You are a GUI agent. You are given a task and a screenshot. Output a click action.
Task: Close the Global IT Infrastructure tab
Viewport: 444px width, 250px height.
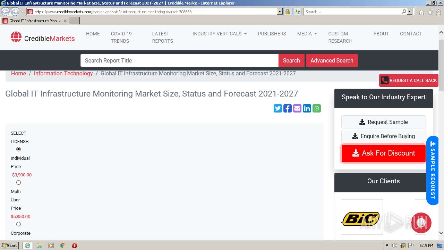[65, 21]
